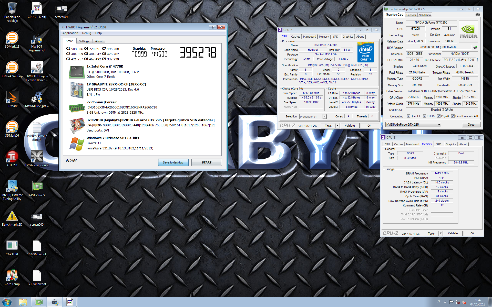Viewport: 492px width, 307px height.
Task: Switch to the Settings tab in Aquamark3
Action: (84, 41)
